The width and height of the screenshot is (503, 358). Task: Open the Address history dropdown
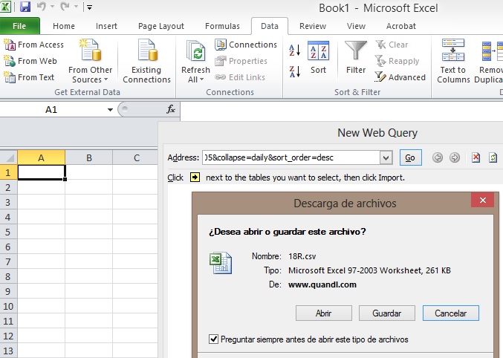pos(386,157)
